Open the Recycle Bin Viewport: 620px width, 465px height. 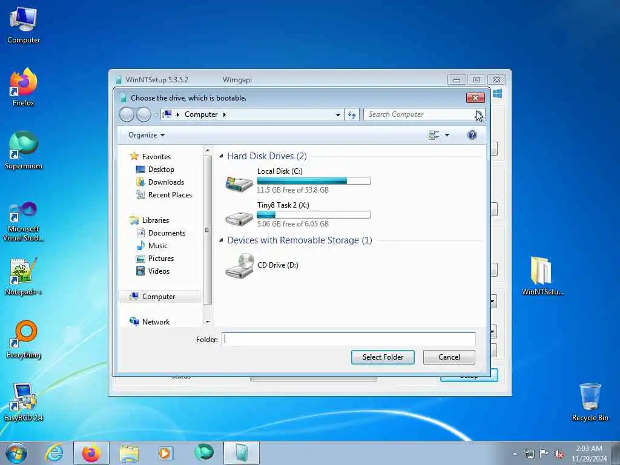(x=590, y=403)
